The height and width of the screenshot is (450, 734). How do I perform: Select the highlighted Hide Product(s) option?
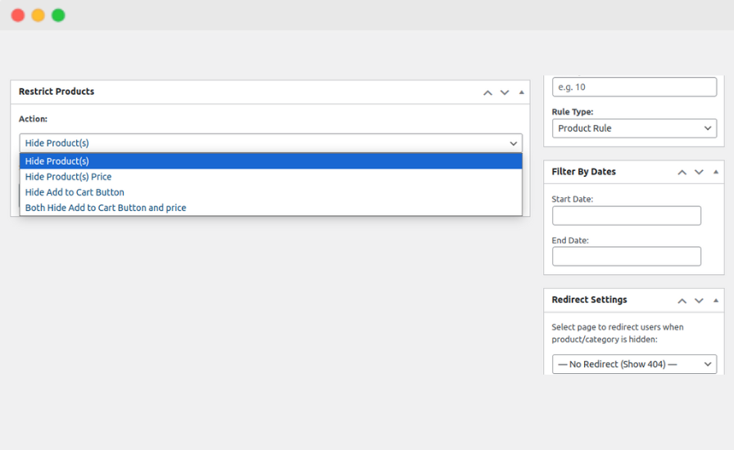[x=270, y=161]
